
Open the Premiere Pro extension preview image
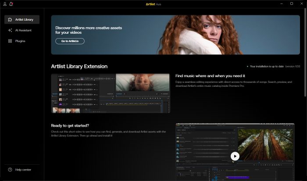pyautogui.click(x=111, y=93)
